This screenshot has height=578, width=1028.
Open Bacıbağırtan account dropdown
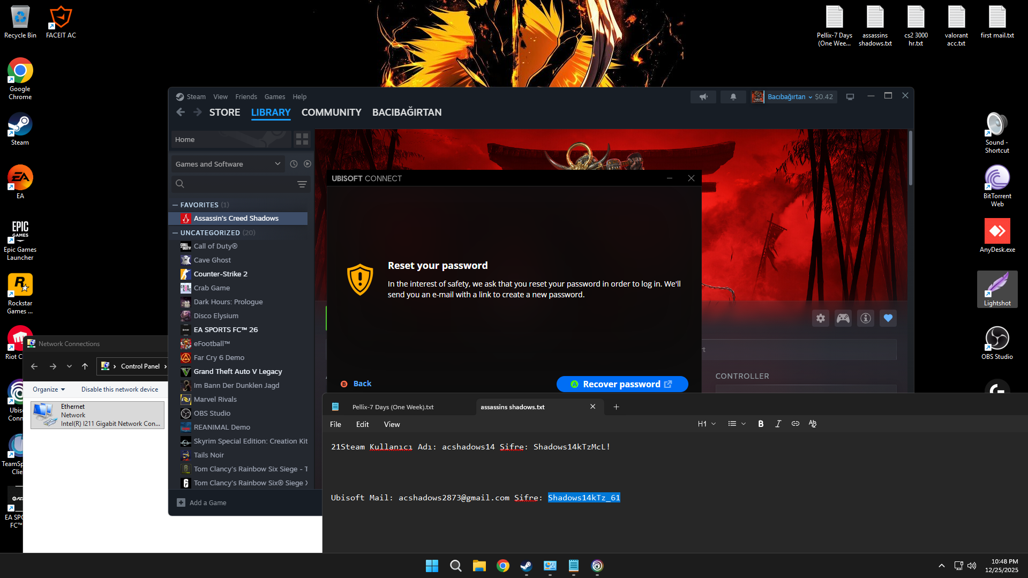tap(794, 97)
